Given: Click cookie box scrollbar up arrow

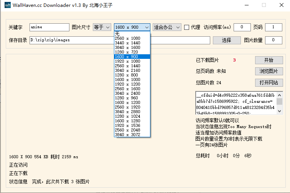Looking at the screenshot, I should tap(280, 95).
